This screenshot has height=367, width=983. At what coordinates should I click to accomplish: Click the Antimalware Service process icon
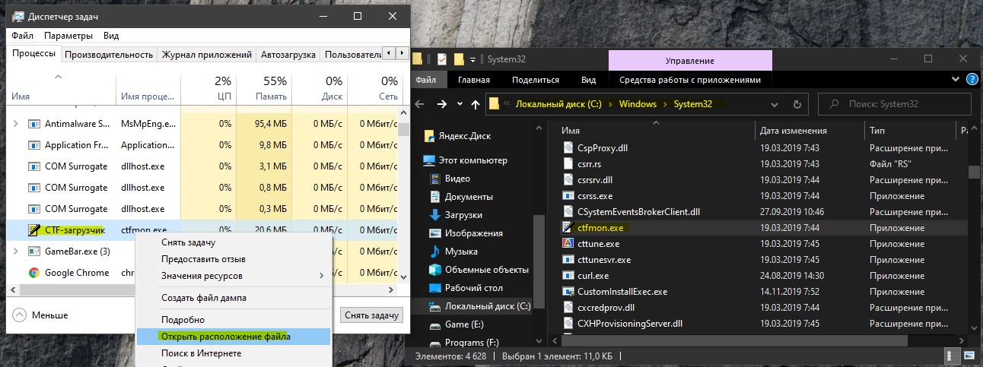(x=35, y=123)
